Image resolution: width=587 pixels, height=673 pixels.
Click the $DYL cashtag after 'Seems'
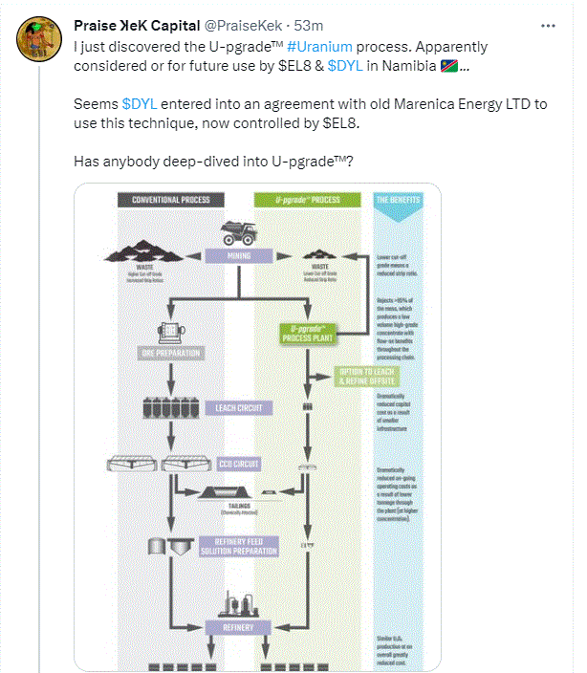[x=139, y=104]
